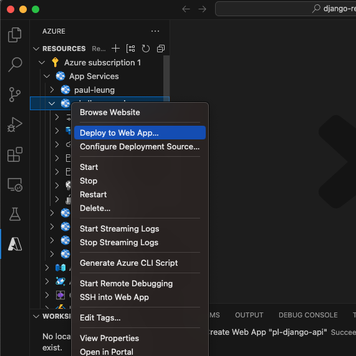Open the Testing flask view
This screenshot has width=356, height=356.
coord(15,214)
